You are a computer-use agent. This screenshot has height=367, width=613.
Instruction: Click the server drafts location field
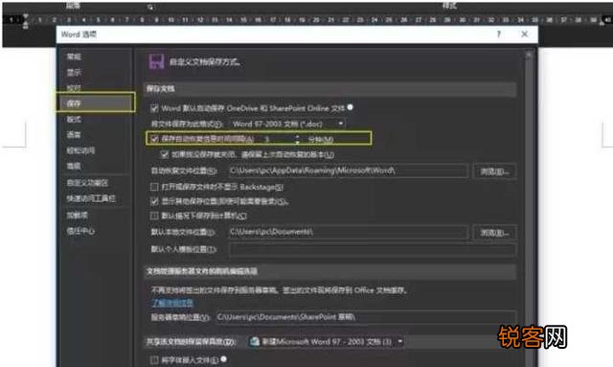[x=366, y=317]
